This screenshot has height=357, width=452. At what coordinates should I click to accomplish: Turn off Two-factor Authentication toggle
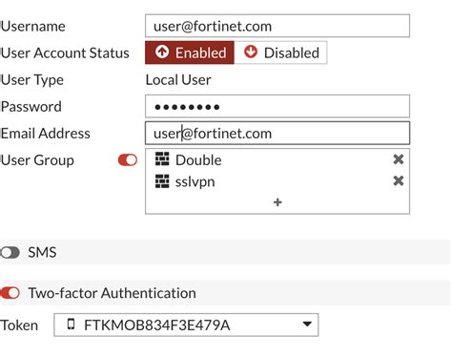pyautogui.click(x=10, y=293)
